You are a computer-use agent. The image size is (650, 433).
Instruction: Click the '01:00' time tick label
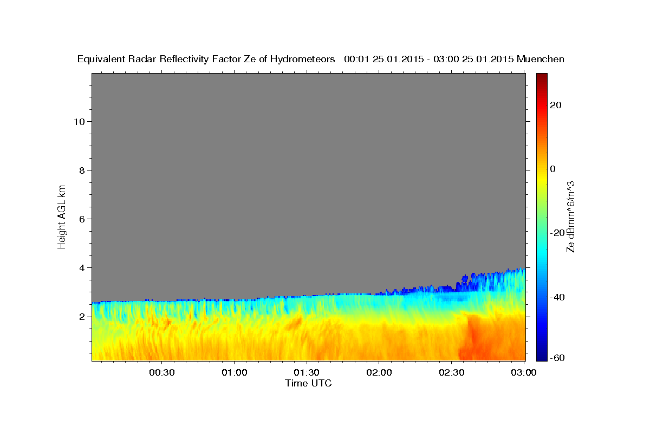(235, 373)
